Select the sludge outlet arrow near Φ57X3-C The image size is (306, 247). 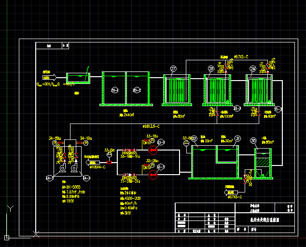231,192
